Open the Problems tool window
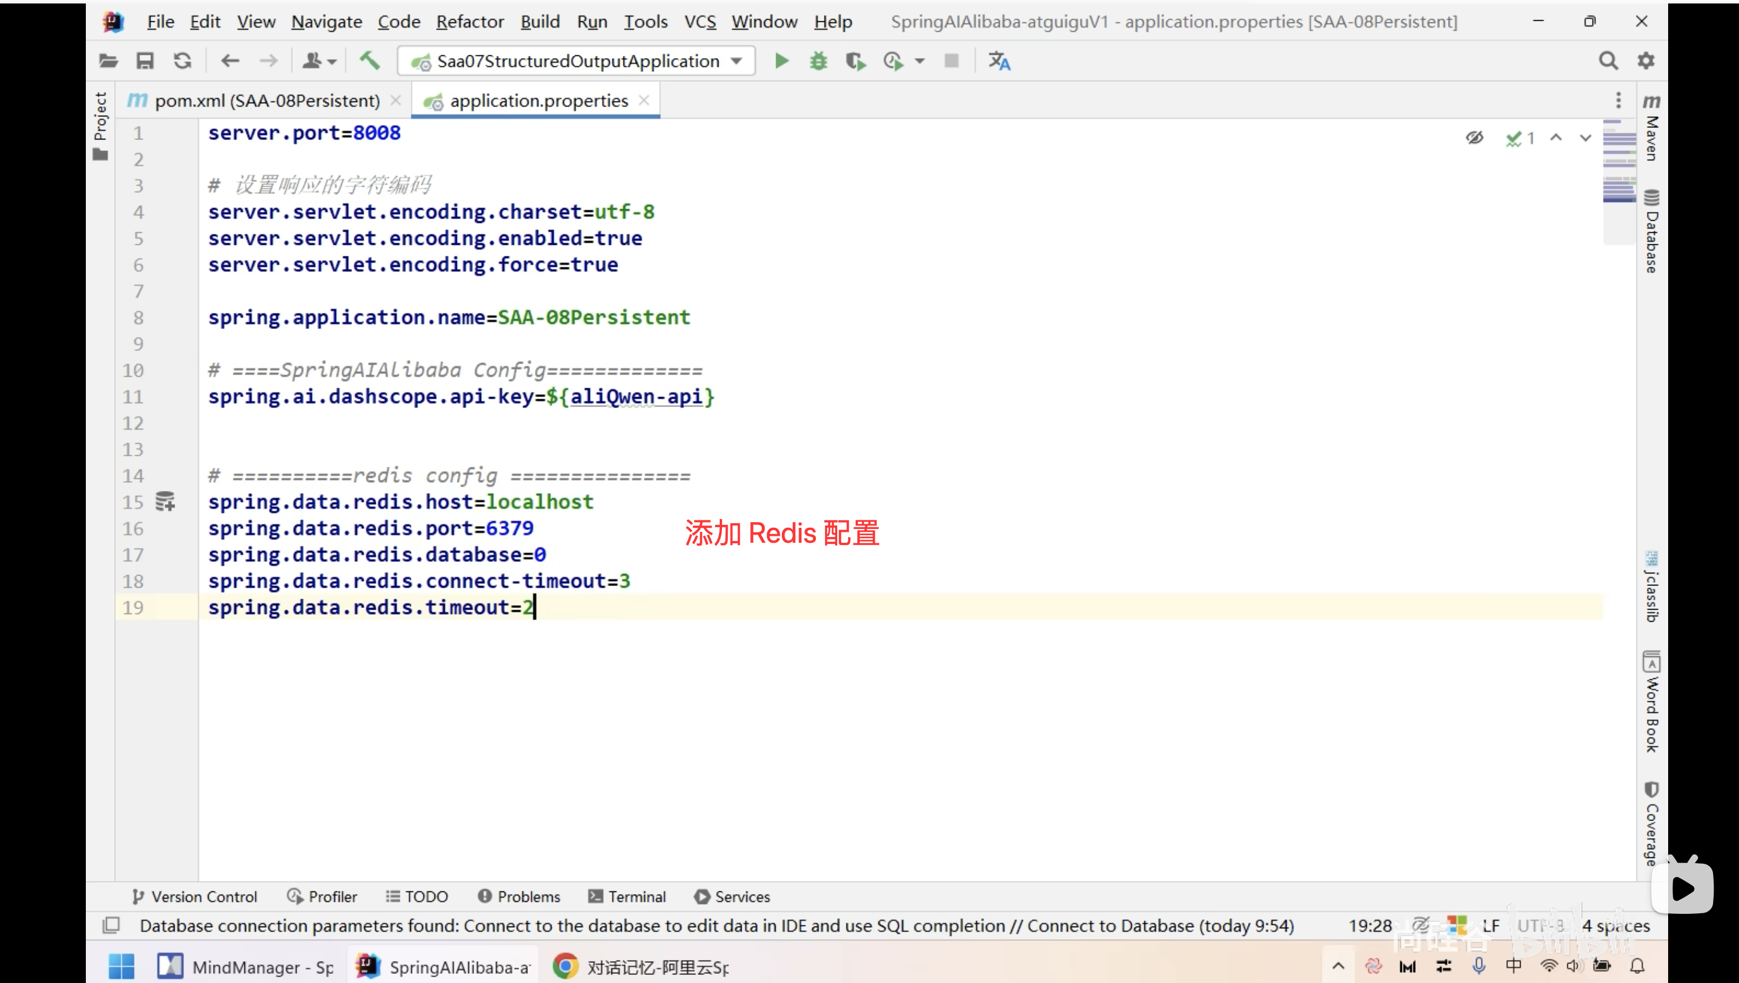 point(519,897)
